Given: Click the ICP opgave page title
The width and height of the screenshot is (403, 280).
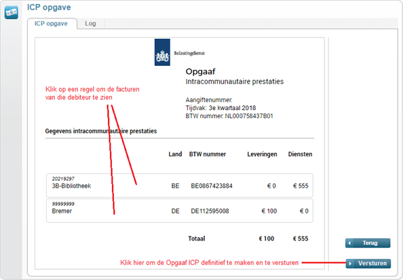Looking at the screenshot, I should tap(49, 7).
